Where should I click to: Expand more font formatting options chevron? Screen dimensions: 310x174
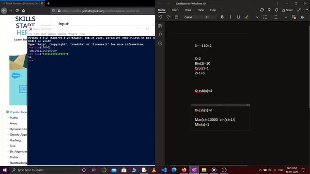[257, 17]
